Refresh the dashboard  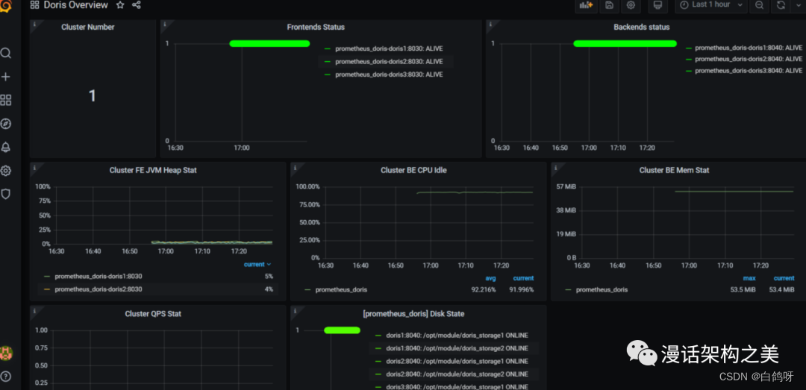pyautogui.click(x=781, y=5)
